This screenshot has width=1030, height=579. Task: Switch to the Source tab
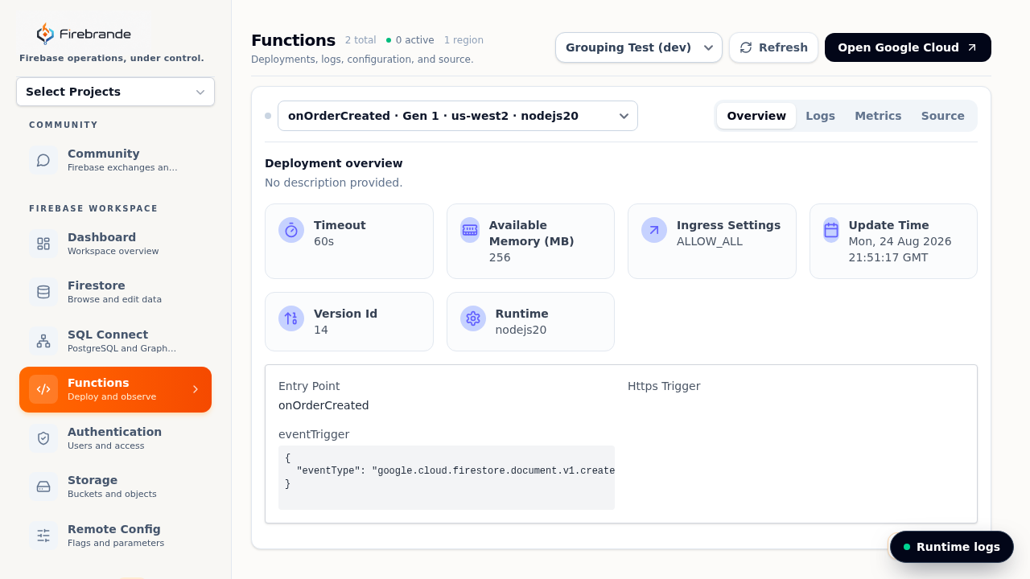(x=943, y=116)
